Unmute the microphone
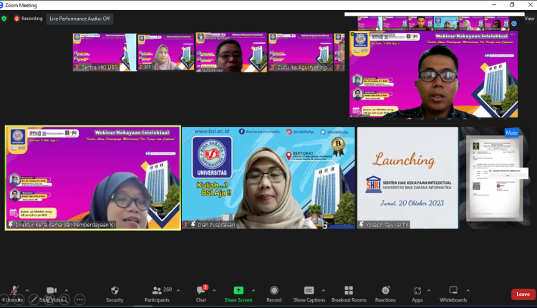Viewport: 537px width, 308px height. coord(14,294)
